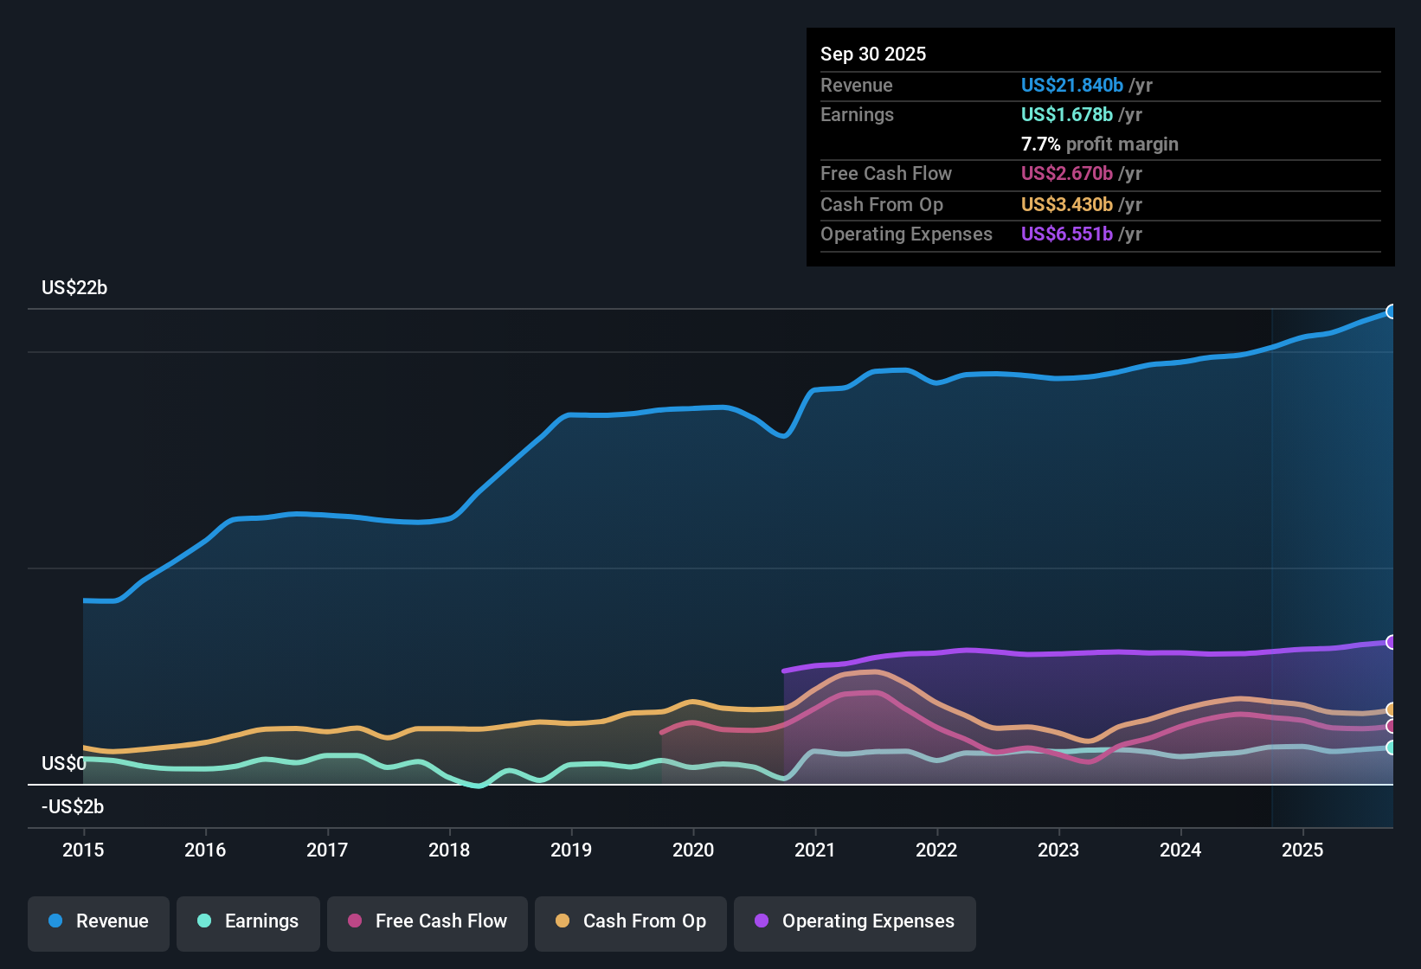Click the orange Cash From Op dot icon
Image resolution: width=1421 pixels, height=969 pixels.
pos(562,921)
